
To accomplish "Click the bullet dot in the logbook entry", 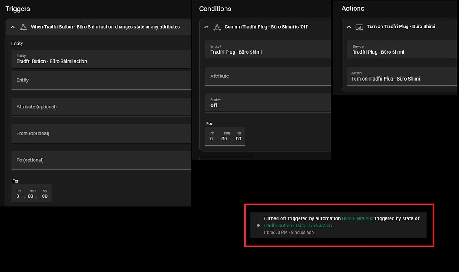I will (258, 225).
